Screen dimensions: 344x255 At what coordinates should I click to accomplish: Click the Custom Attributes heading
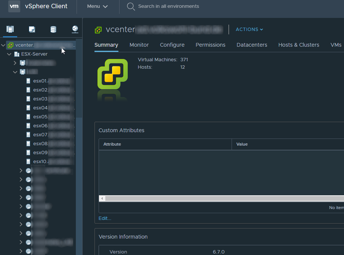pyautogui.click(x=121, y=130)
